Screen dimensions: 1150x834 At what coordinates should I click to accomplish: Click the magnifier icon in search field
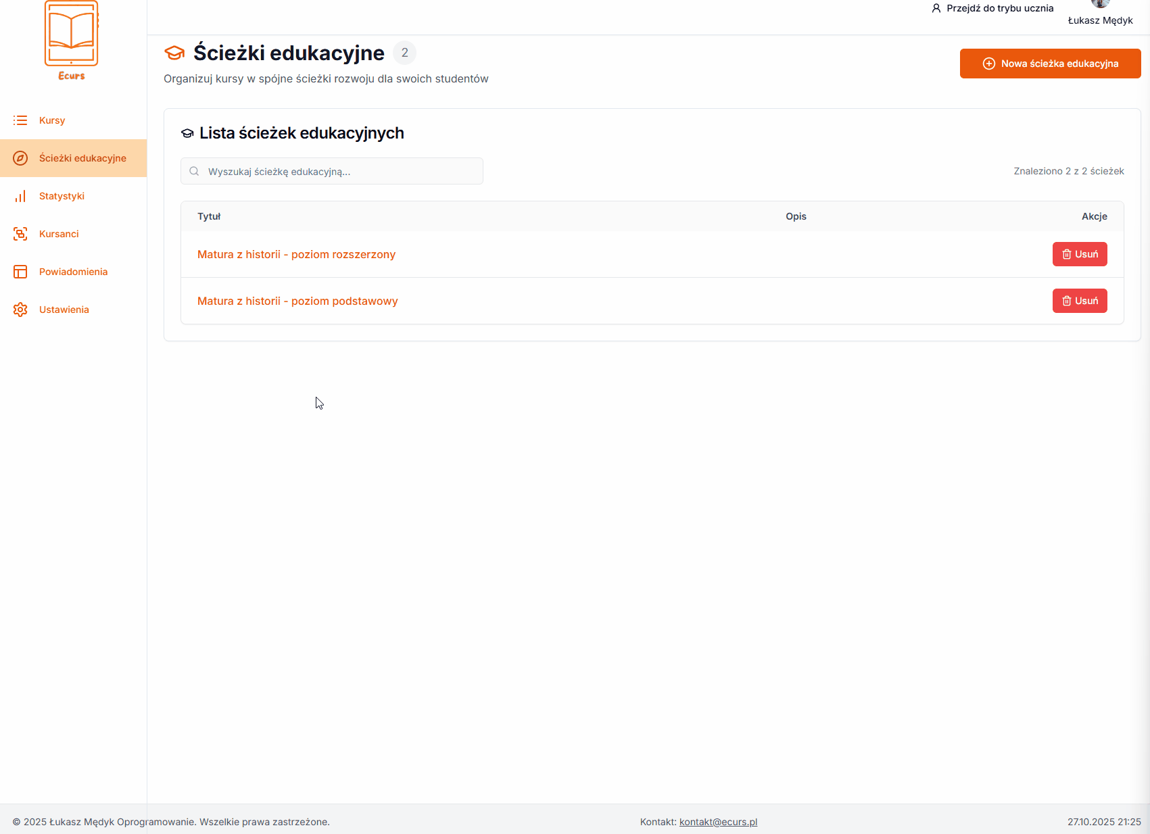(194, 171)
